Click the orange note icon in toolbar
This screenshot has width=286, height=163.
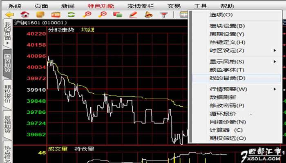[x=40, y=15]
